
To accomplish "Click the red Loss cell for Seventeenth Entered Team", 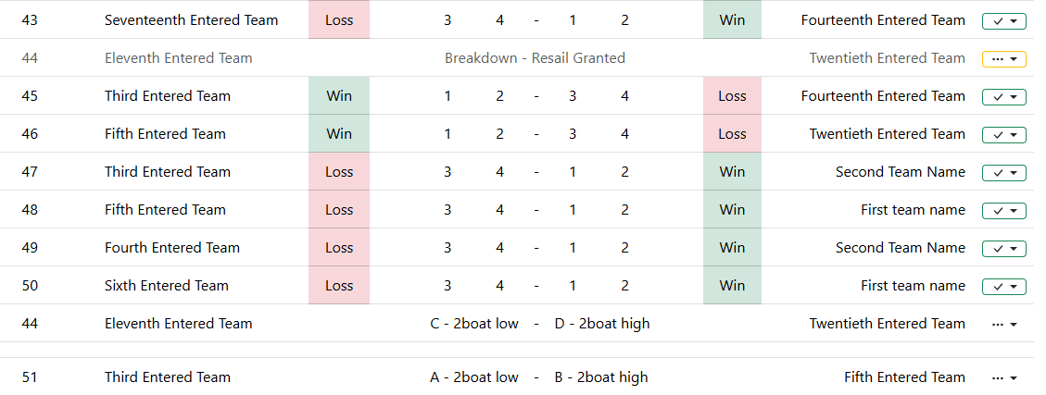I will pyautogui.click(x=339, y=20).
